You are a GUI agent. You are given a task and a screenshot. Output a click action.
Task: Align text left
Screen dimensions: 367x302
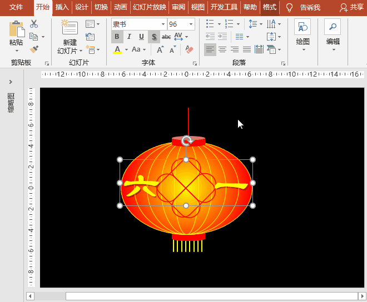(210, 49)
